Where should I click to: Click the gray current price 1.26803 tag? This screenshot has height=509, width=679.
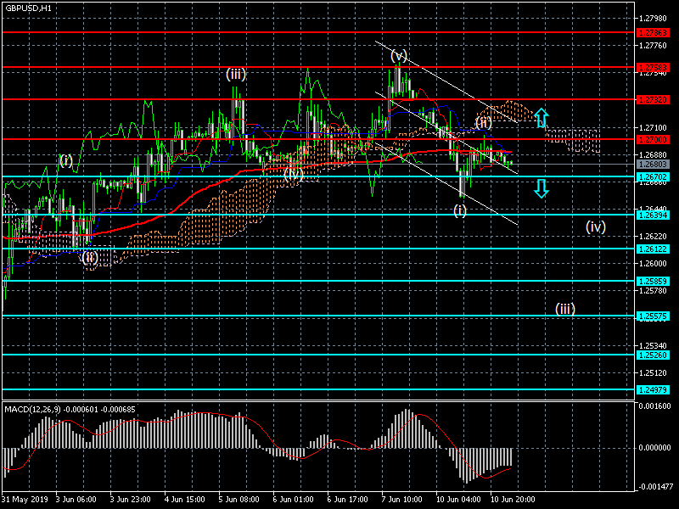pyautogui.click(x=653, y=165)
